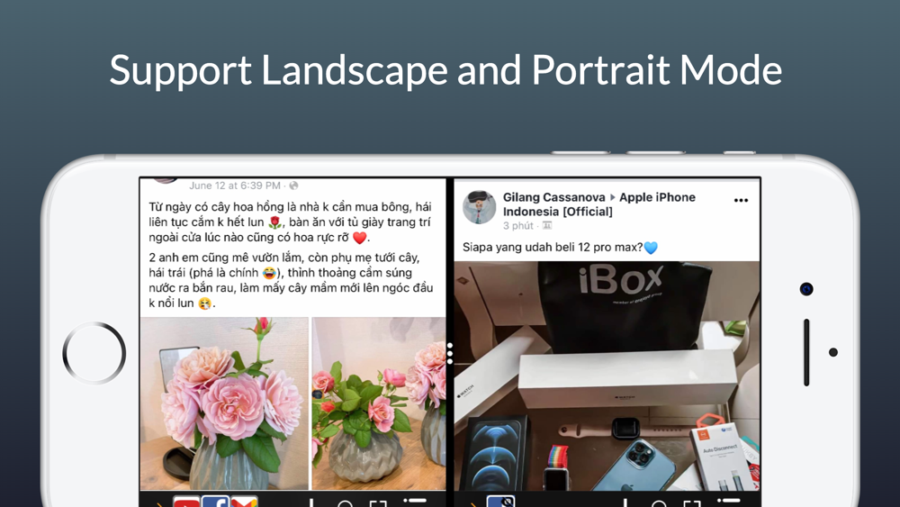This screenshot has width=900, height=507.
Task: Open the YouTube tab icon in left pane
Action: tap(186, 502)
